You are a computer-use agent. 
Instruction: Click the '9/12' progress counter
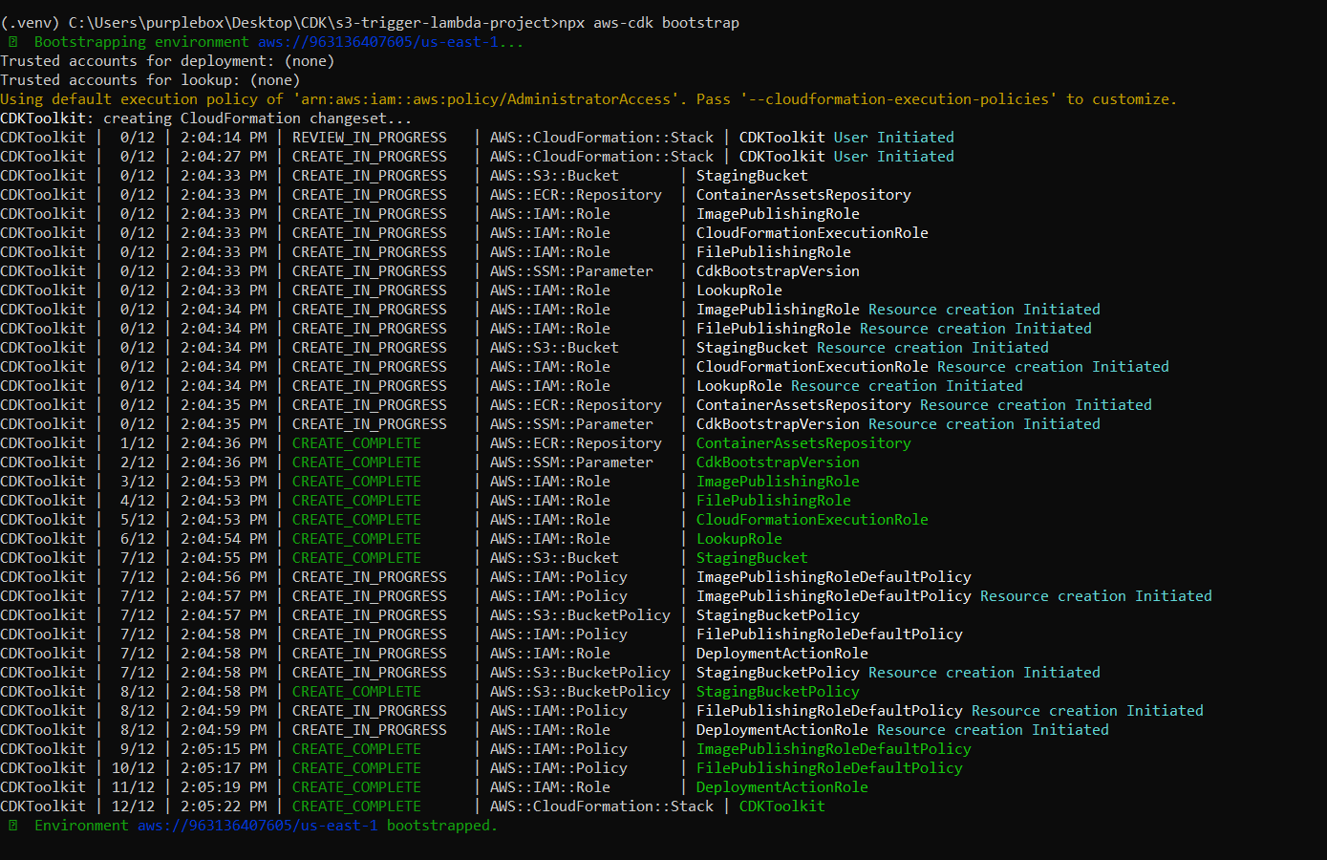tap(138, 749)
